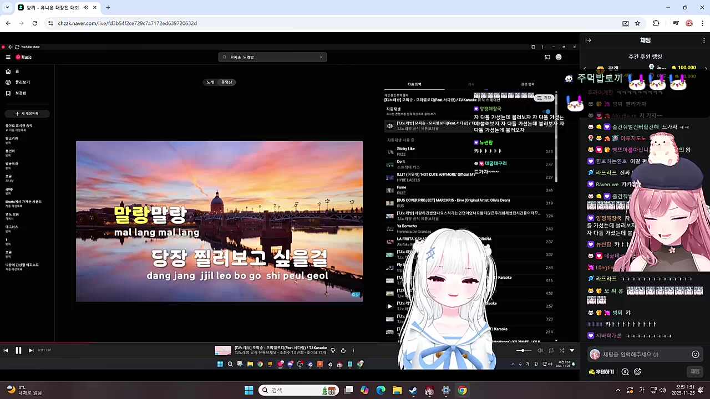Select the 관련 항목 (Related) tab
The width and height of the screenshot is (710, 399).
528,84
